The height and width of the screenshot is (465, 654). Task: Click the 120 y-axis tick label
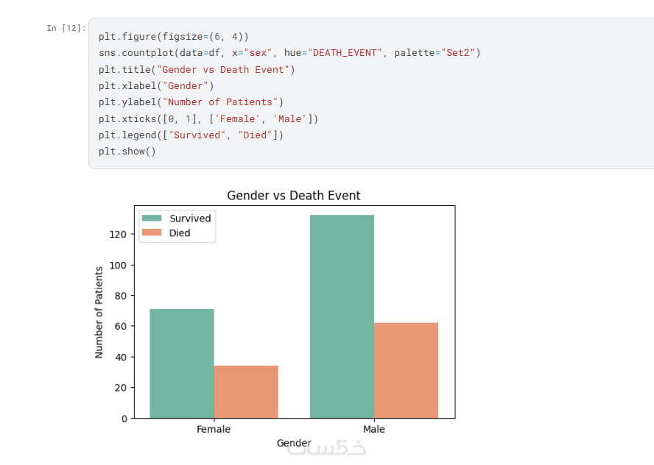(x=118, y=234)
